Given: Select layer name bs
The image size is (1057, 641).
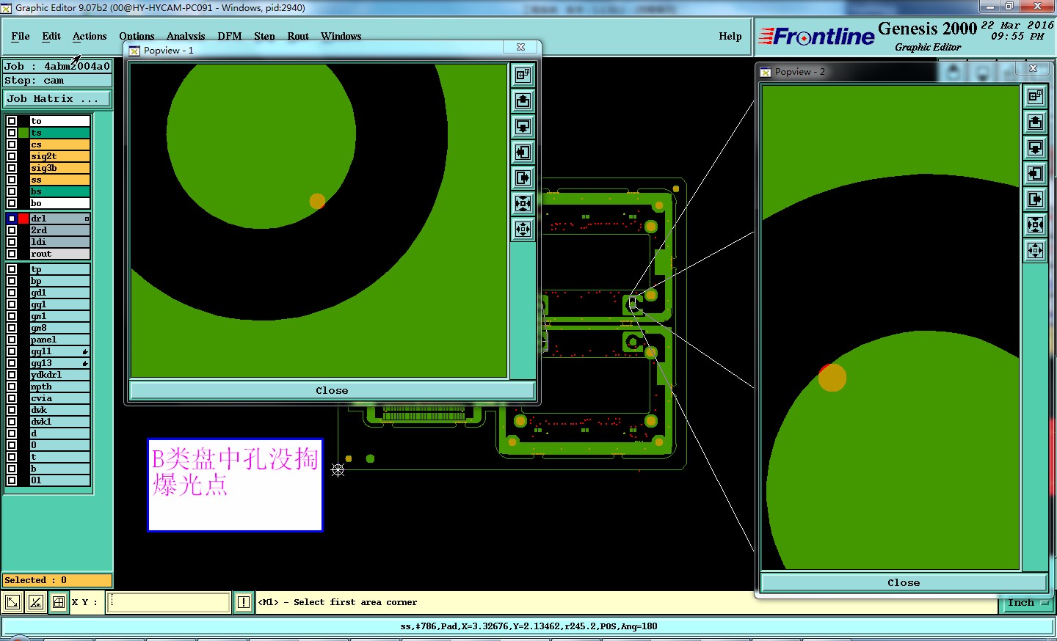Looking at the screenshot, I should point(59,191).
